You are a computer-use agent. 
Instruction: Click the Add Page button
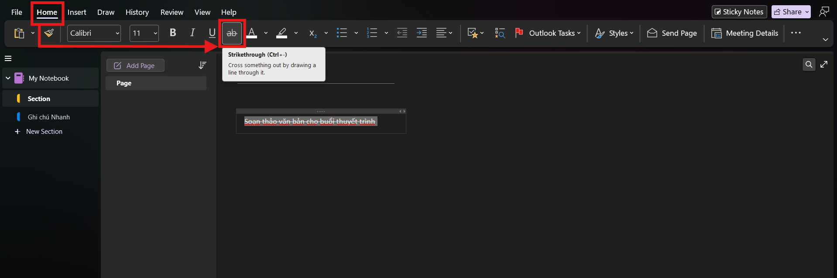click(x=135, y=65)
